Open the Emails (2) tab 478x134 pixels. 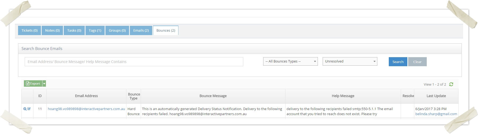[141, 30]
